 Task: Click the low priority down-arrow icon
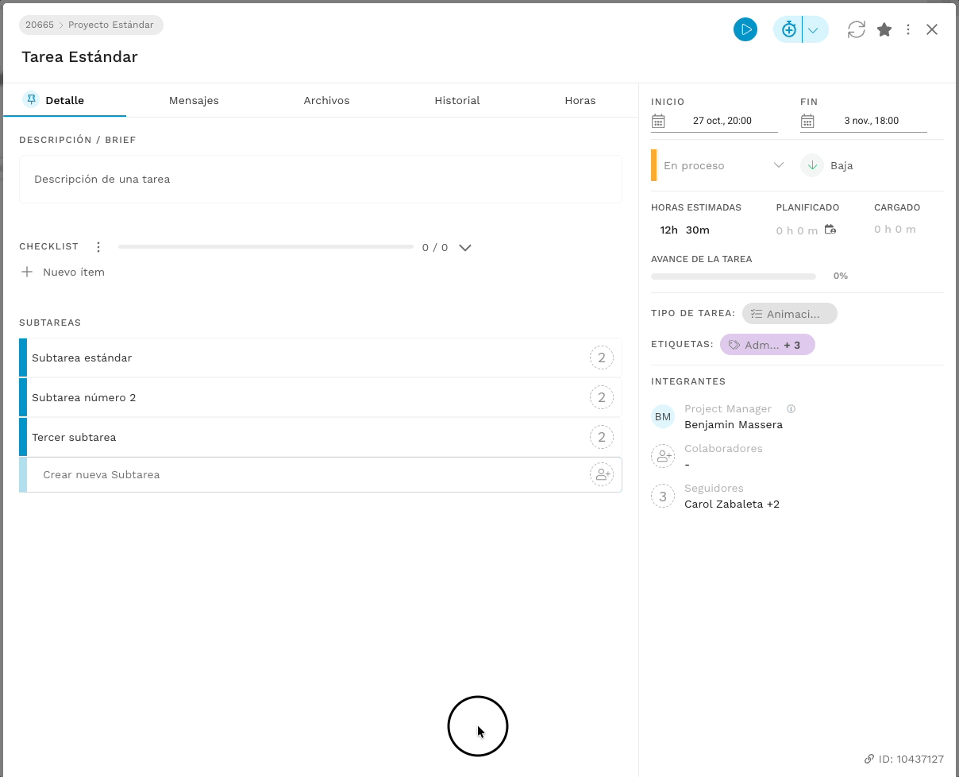(x=812, y=165)
